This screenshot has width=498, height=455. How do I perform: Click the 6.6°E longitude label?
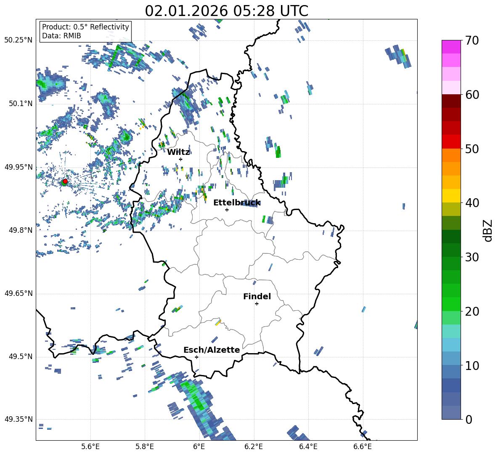tap(363, 447)
